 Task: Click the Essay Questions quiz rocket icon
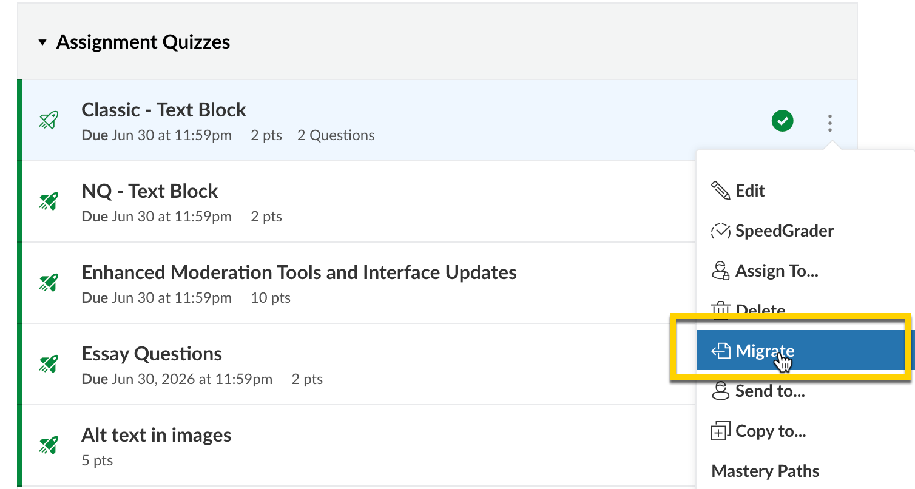49,364
